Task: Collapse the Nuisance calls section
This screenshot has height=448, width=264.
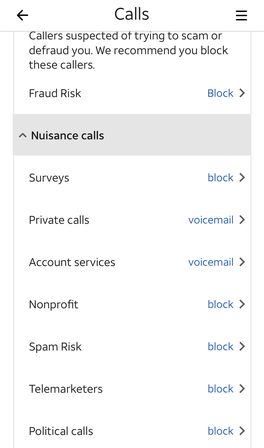Action: [x=23, y=135]
